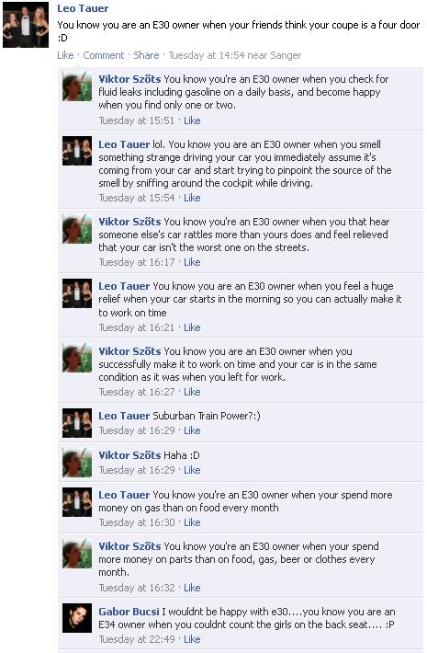Open Leo Tauer name at post top
427x653 pixels.
point(83,8)
